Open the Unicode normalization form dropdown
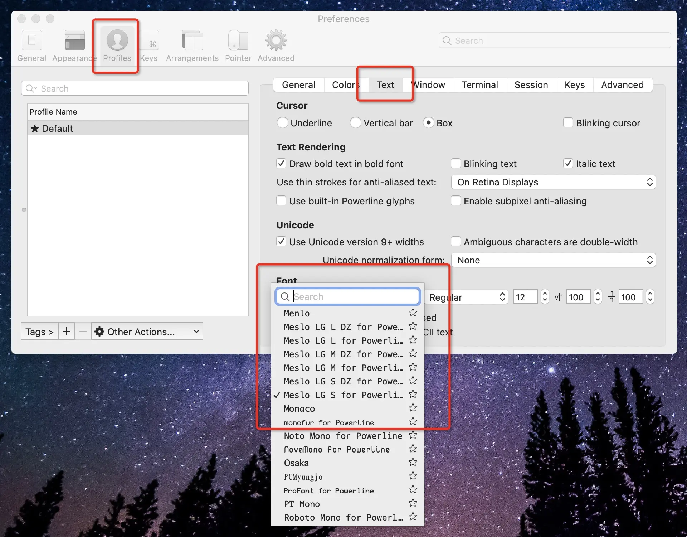 coord(553,260)
